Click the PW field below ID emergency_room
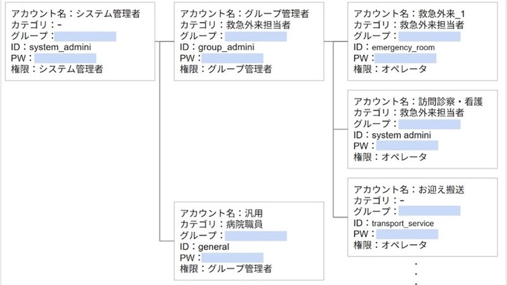This screenshot has width=507, height=285. point(406,57)
